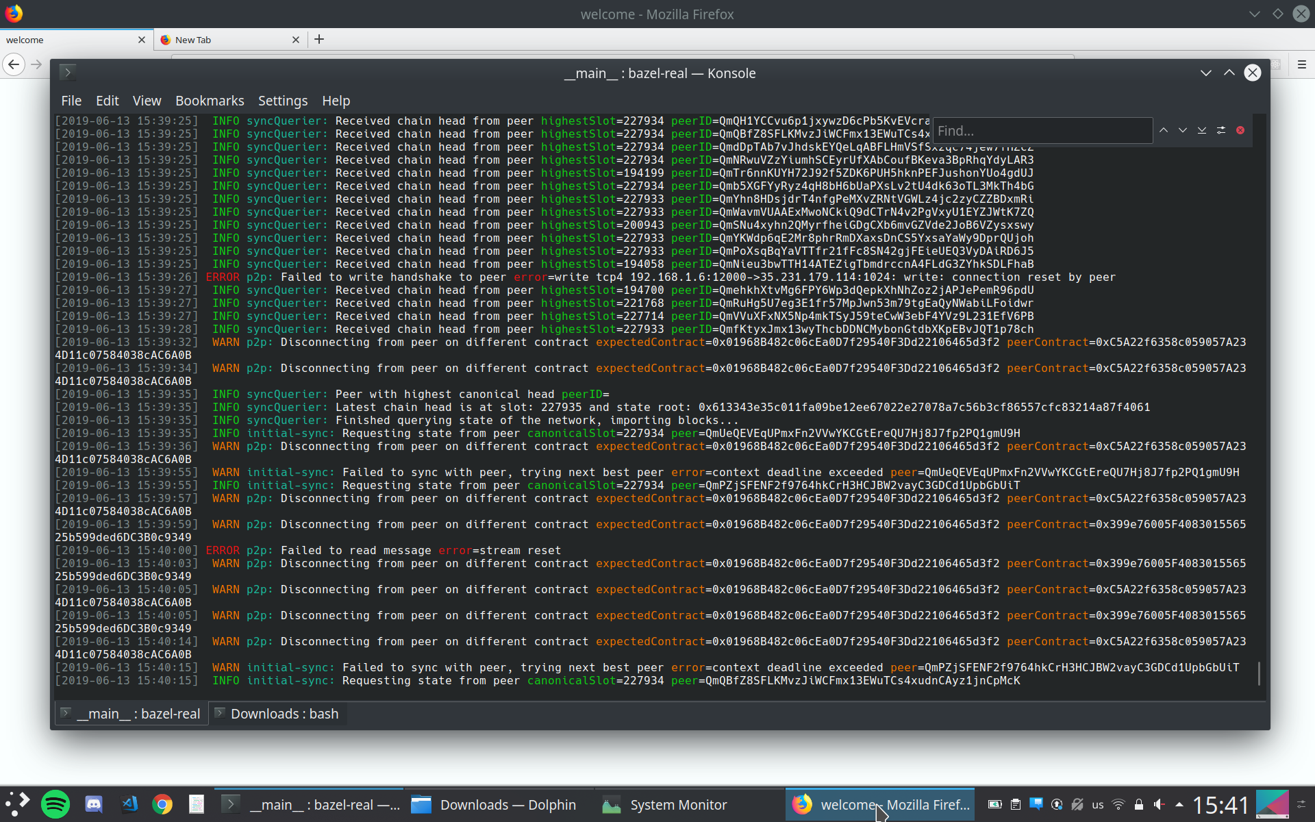The height and width of the screenshot is (822, 1315).
Task: Launch Spotify from taskbar
Action: [55, 804]
